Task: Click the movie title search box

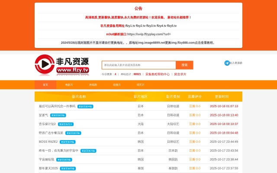Action: pos(139,65)
